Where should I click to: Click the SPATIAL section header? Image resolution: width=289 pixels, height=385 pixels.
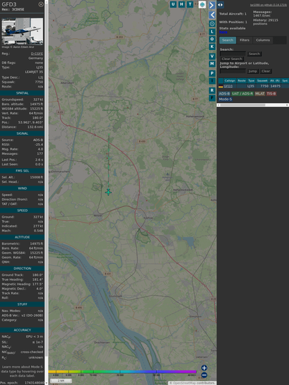tap(22, 93)
